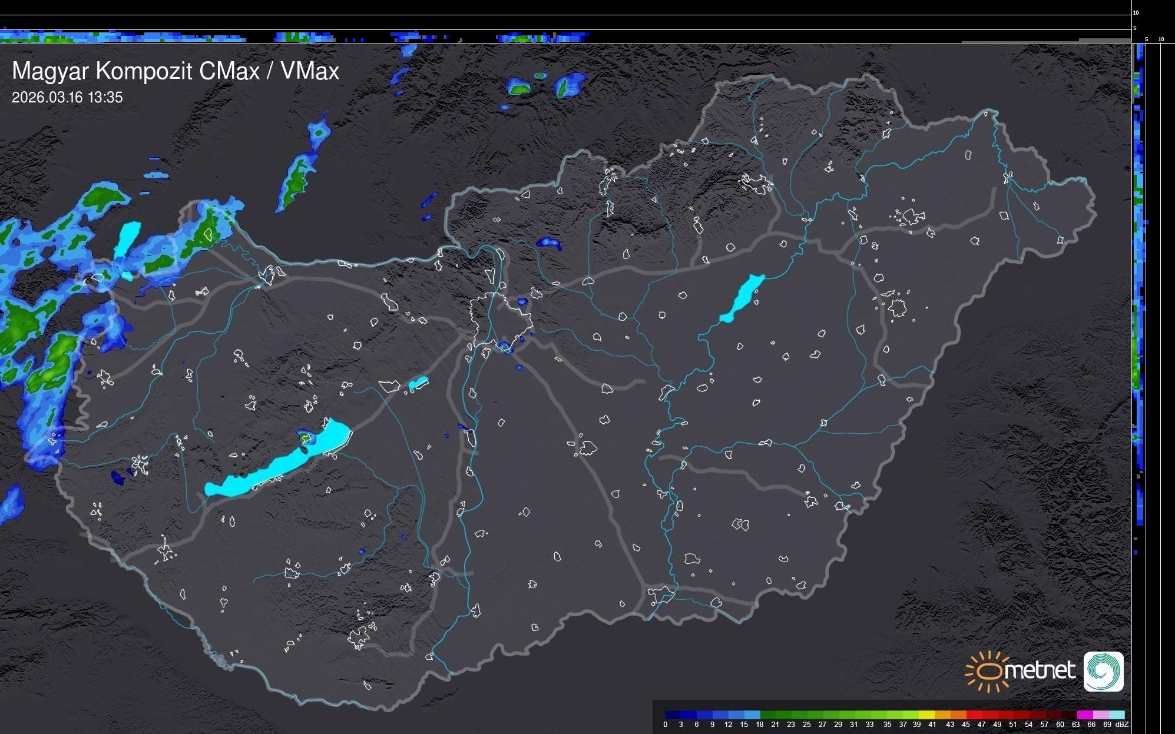This screenshot has width=1175, height=734.
Task: Select the light cyan 69 dBZ swatch
Action: pyautogui.click(x=1116, y=715)
